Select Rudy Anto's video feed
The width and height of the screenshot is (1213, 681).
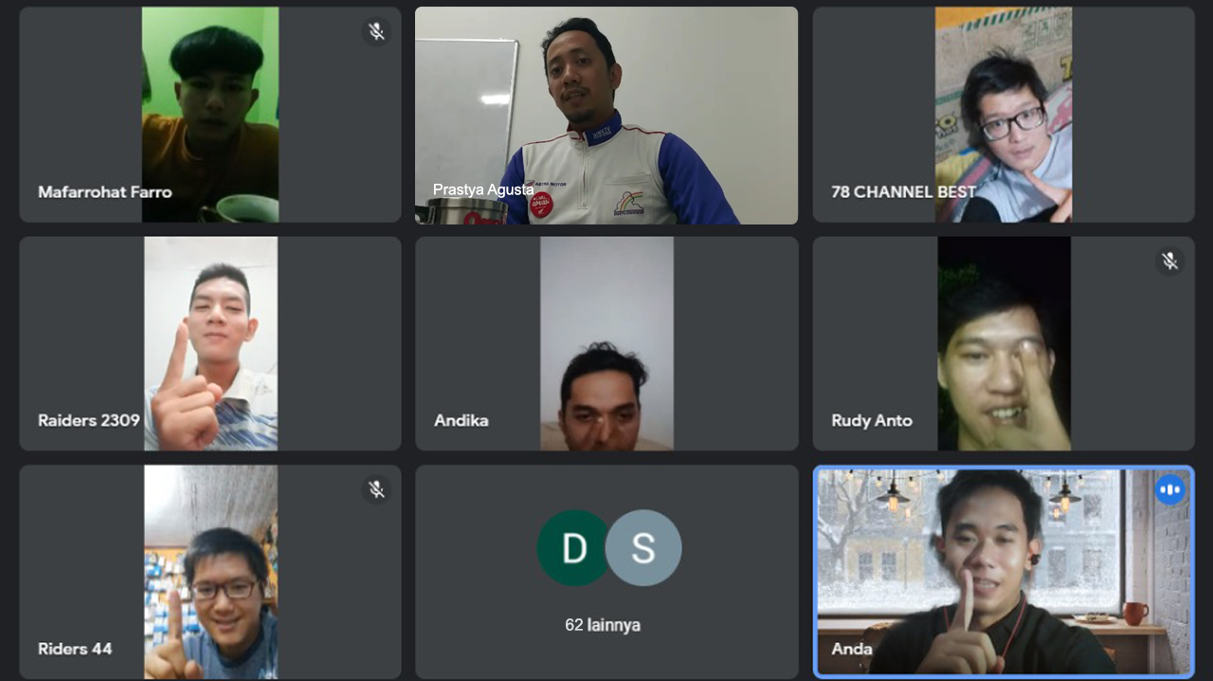pyautogui.click(x=1005, y=343)
